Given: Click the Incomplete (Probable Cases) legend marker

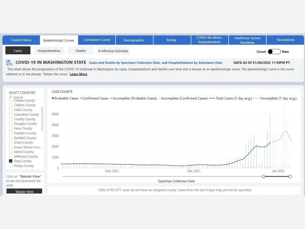Looking at the screenshot, I should coord(111,98).
